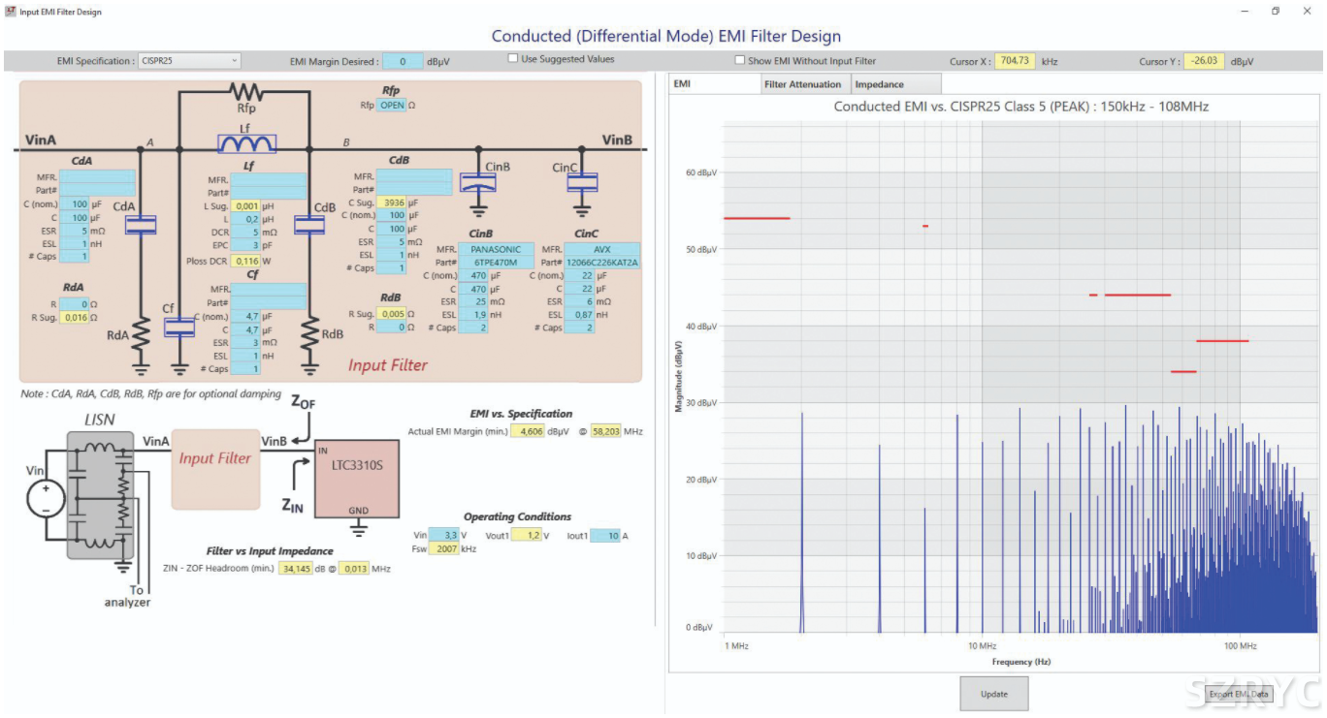Click the Export EMI Data button

pos(1238,694)
